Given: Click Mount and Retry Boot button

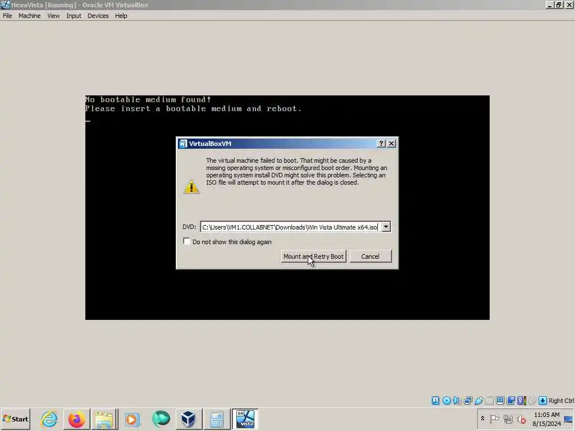Looking at the screenshot, I should pyautogui.click(x=313, y=256).
